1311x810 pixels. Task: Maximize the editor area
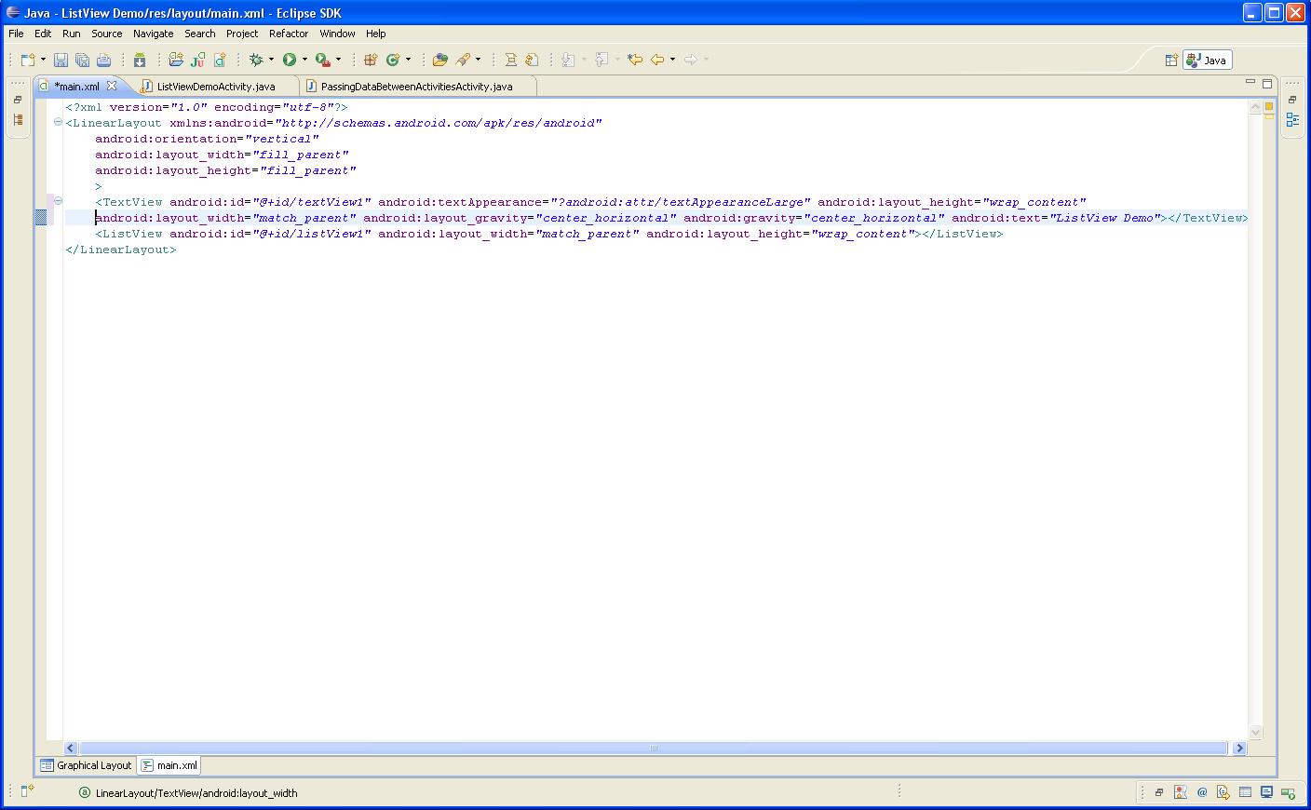tap(1267, 84)
